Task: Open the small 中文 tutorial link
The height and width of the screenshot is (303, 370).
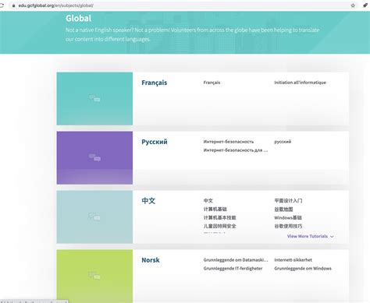Action: (x=208, y=200)
